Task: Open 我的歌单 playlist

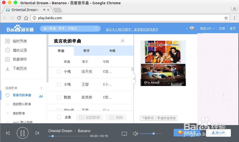Action: 19,113
